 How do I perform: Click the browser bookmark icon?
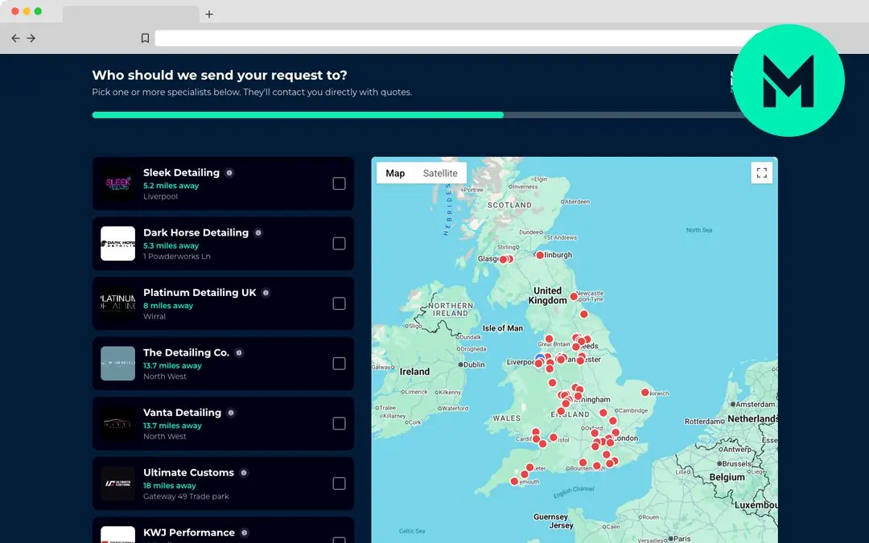[x=145, y=37]
